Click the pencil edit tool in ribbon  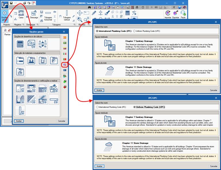coord(94,13)
